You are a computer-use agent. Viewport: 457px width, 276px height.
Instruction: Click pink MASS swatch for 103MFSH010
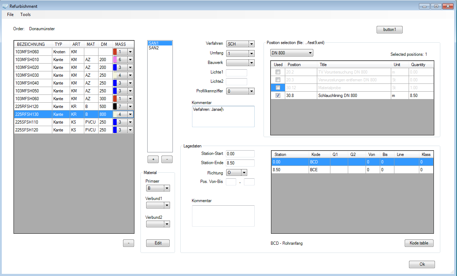pos(115,60)
